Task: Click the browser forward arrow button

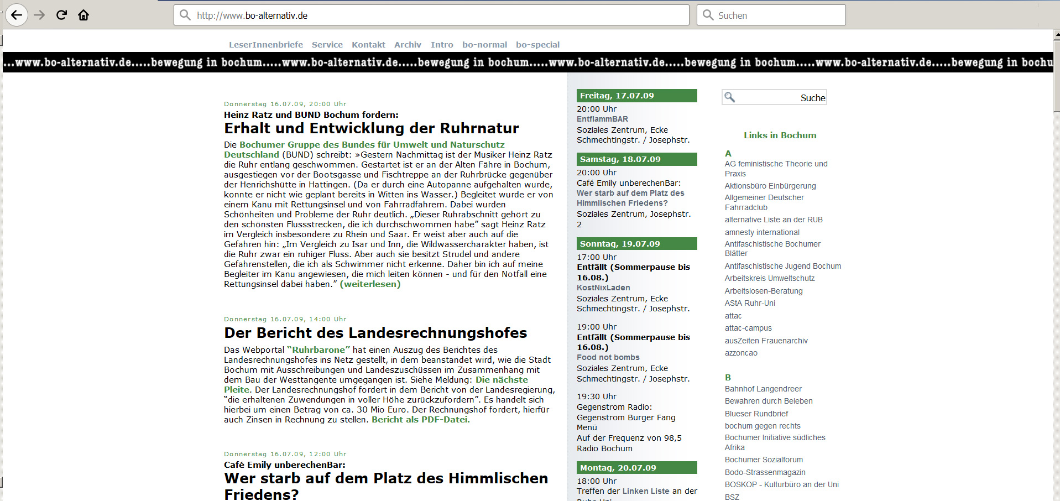Action: coord(39,15)
